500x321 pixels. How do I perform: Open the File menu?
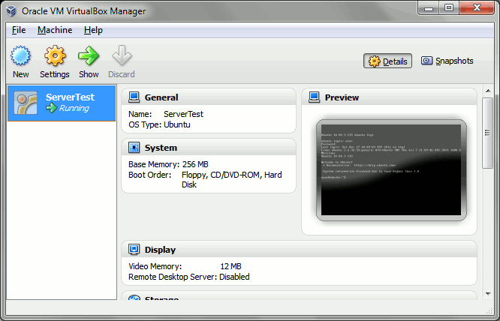(x=19, y=30)
